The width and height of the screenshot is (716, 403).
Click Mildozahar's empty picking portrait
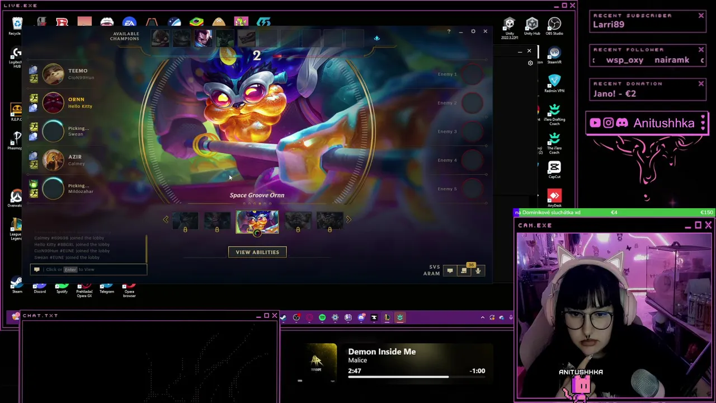point(53,189)
